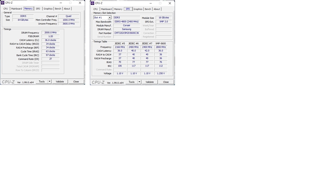This screenshot has height=182, width=324.
Task: Switch to the CPU tab in the Memory window
Action: coord(6,9)
